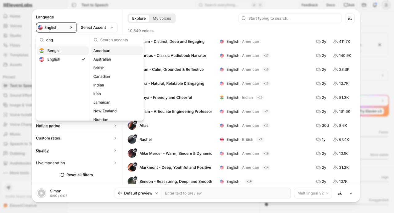Open the Multilingual v2 model dropdown
Viewport: 394px width, 213px height.
(313, 193)
